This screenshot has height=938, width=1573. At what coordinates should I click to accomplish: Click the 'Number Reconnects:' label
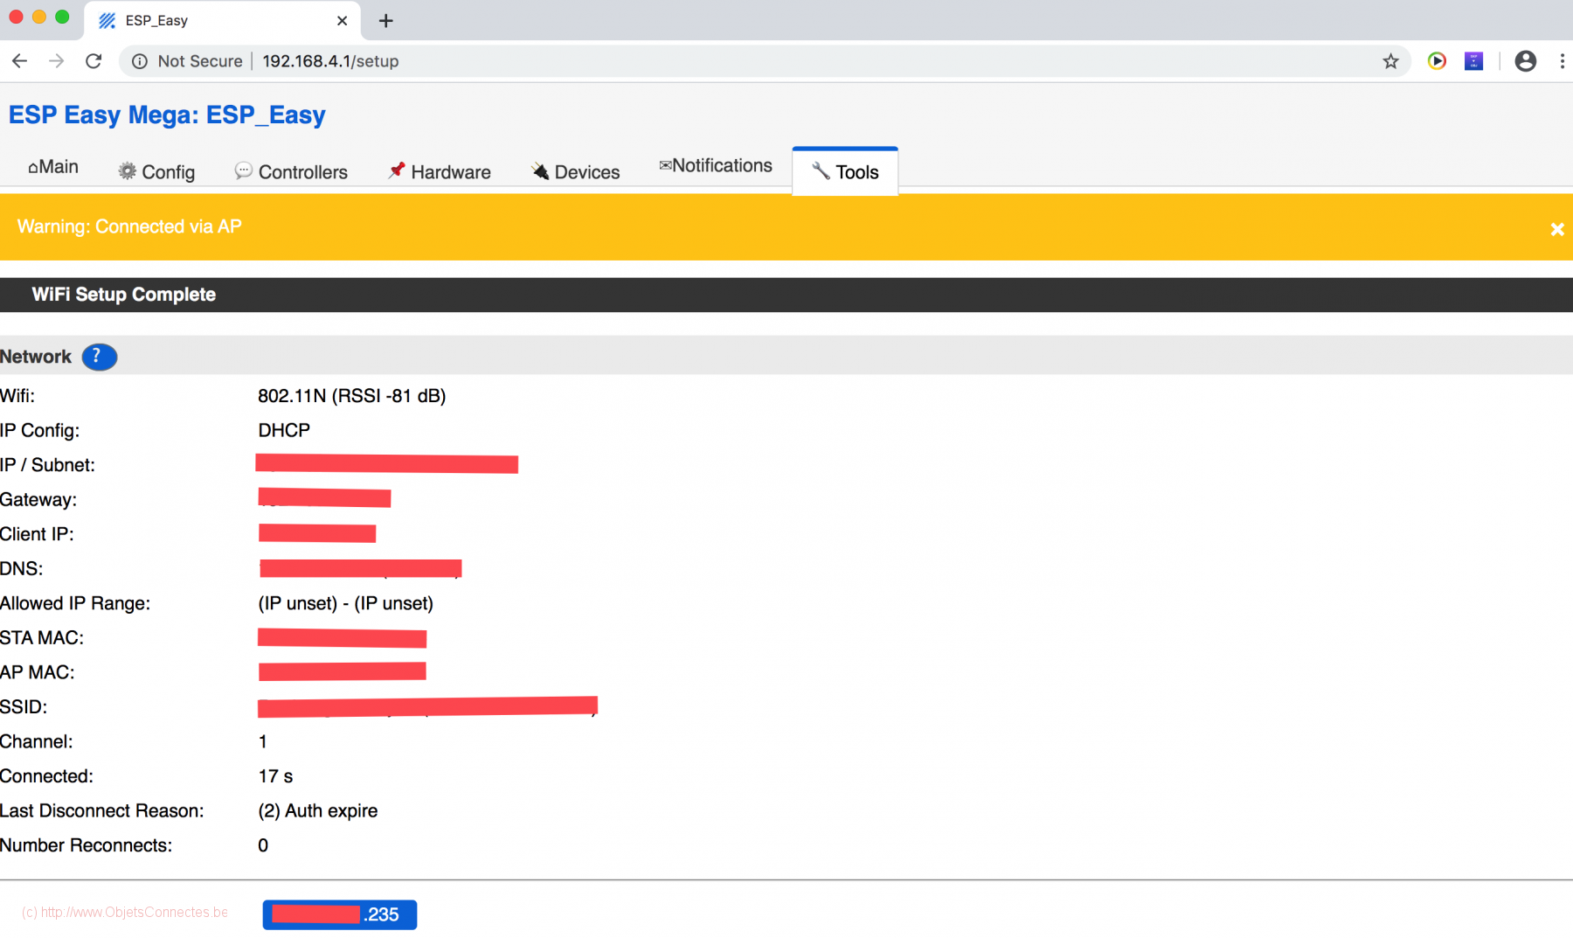coord(87,845)
